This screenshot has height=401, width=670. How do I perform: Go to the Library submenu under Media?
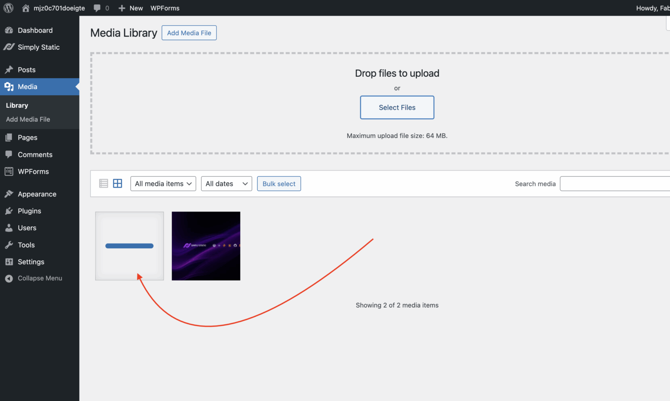coord(17,105)
